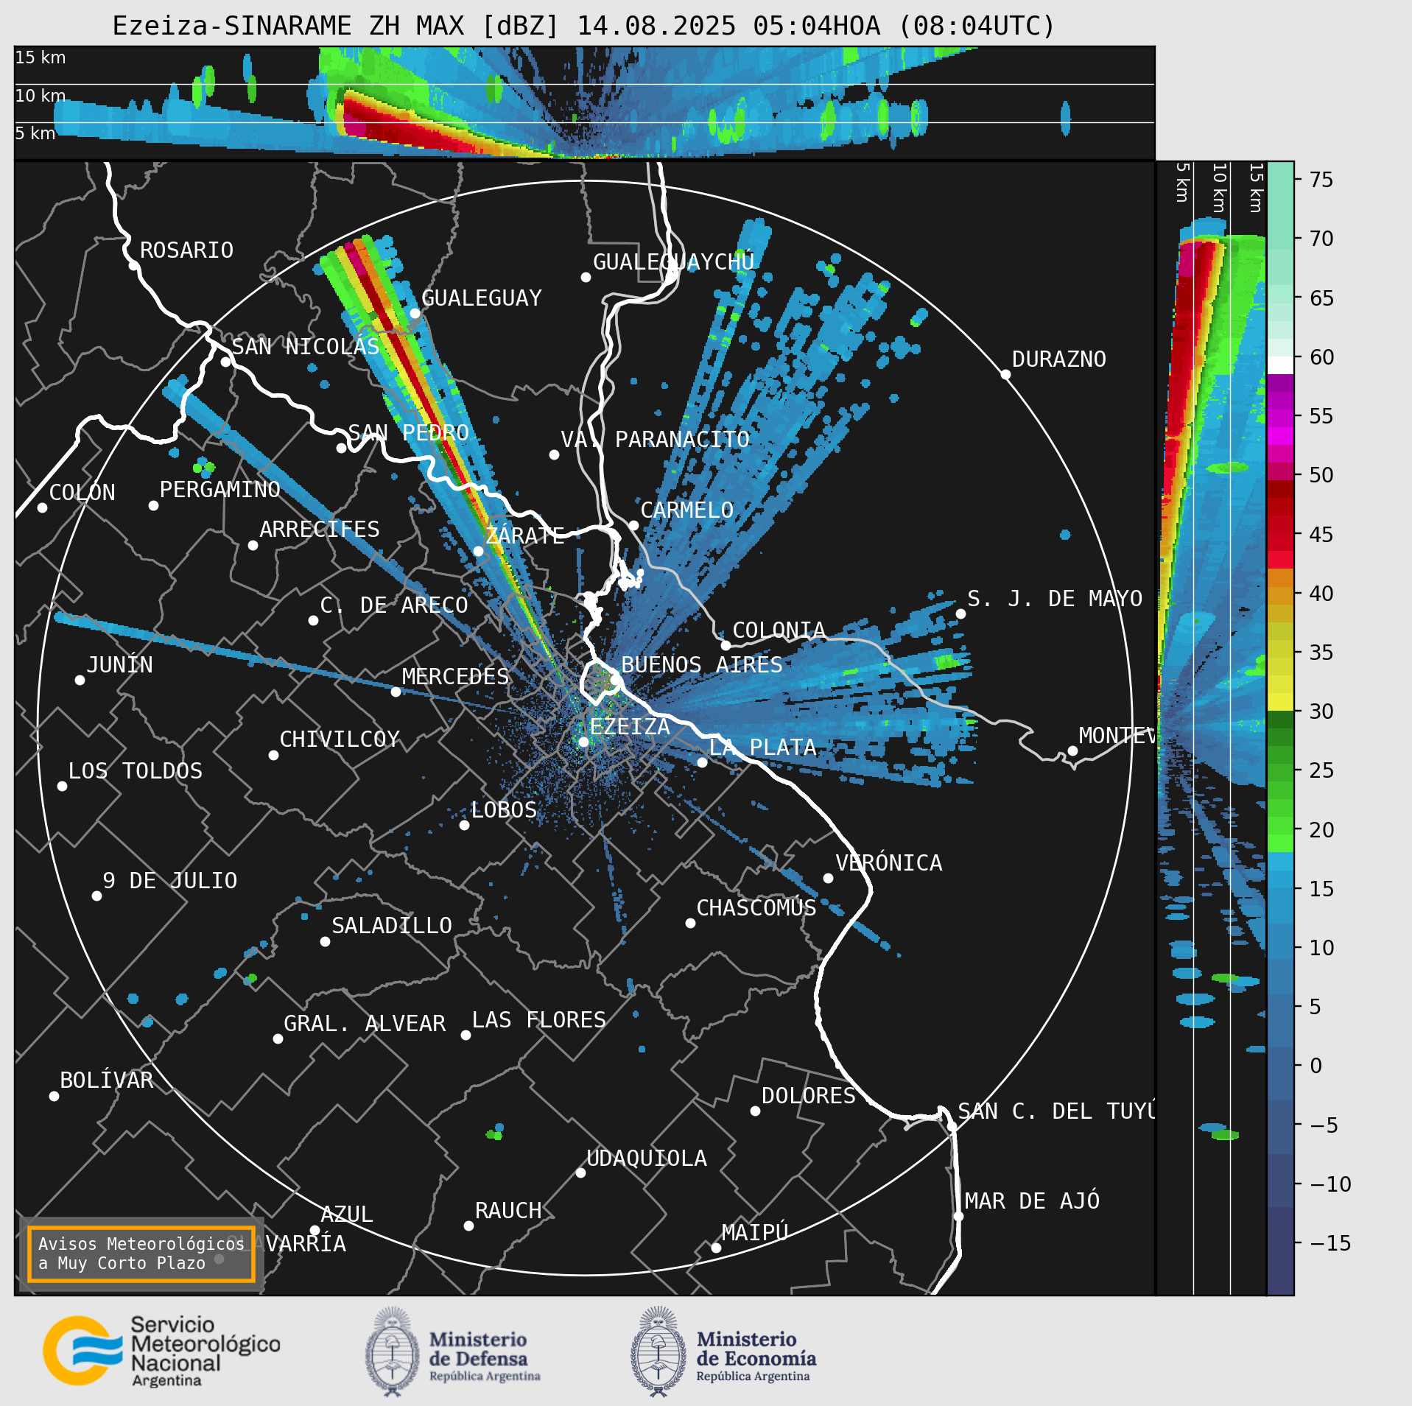1412x1406 pixels.
Task: Click the 45 dBZ red color band
Action: tap(1280, 532)
